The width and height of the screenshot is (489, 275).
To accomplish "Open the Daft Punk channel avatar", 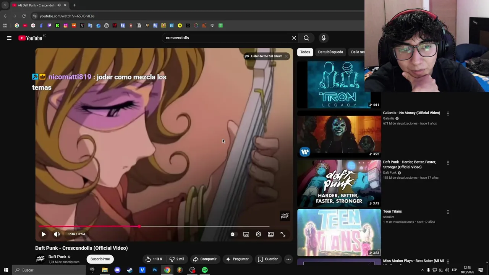I will tap(40, 259).
